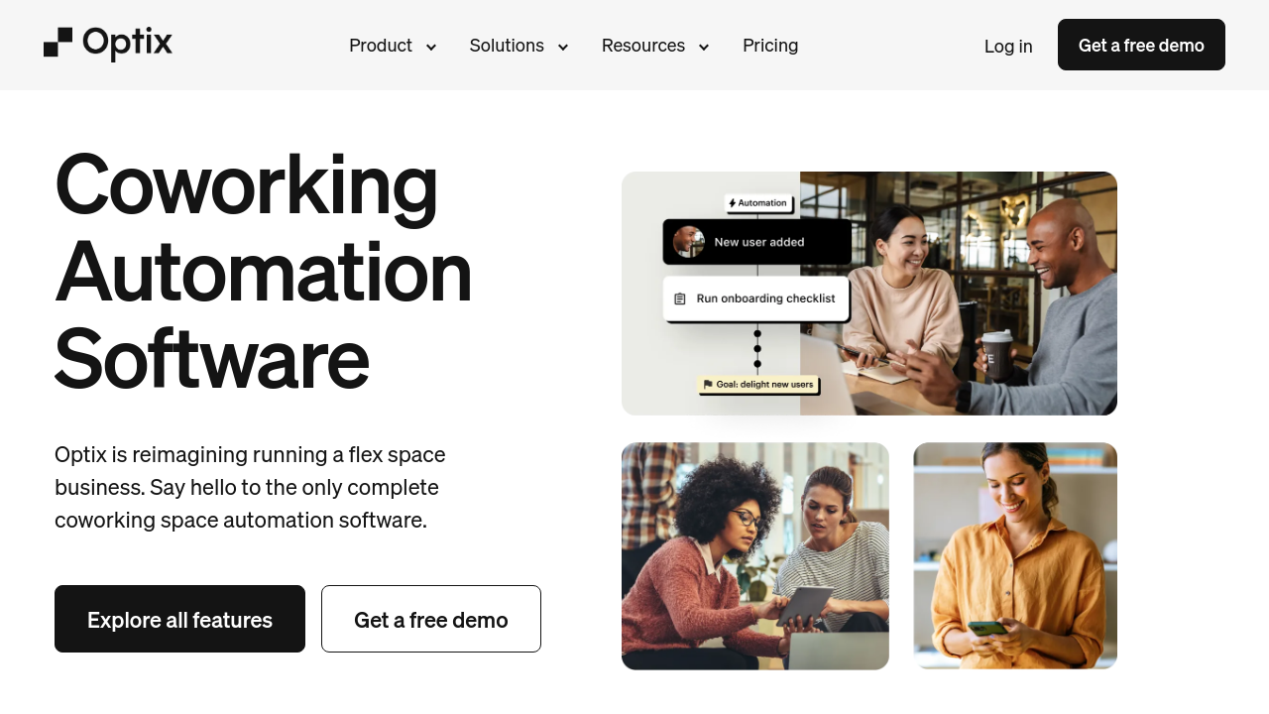The width and height of the screenshot is (1269, 714).
Task: Click the lightning Automation badge in hero image
Action: [758, 203]
